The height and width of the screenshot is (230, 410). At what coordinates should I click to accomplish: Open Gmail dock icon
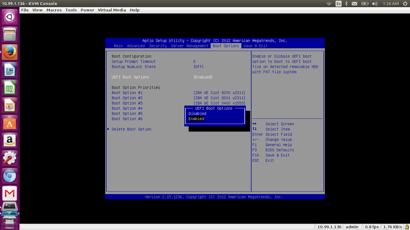10,193
